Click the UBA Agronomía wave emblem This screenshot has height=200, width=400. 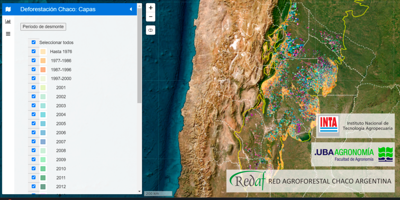[x=386, y=154]
